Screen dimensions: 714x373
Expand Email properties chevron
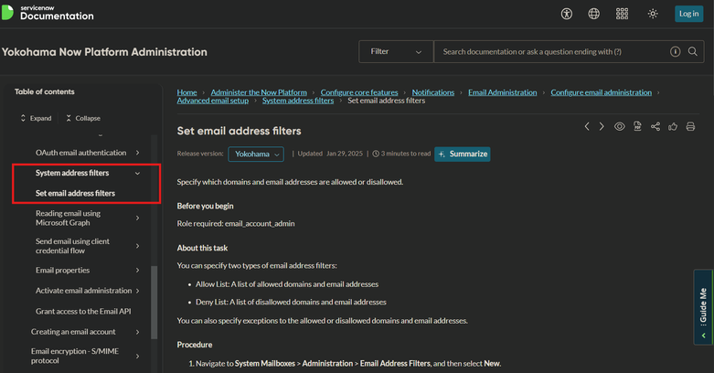137,270
